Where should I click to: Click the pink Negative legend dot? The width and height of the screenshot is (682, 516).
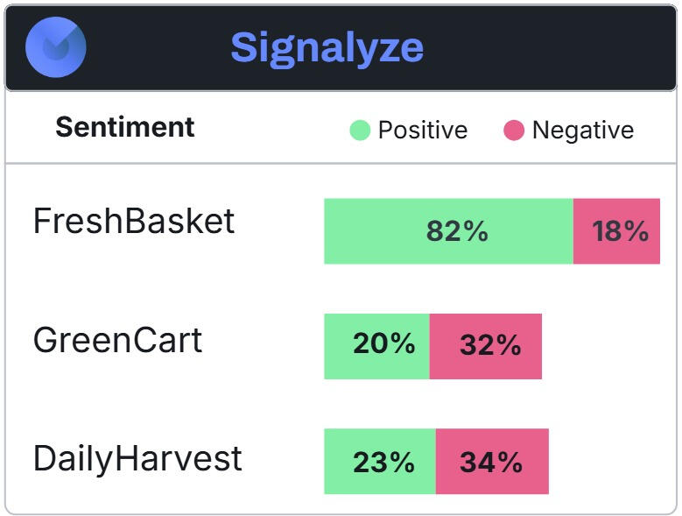[x=514, y=131]
